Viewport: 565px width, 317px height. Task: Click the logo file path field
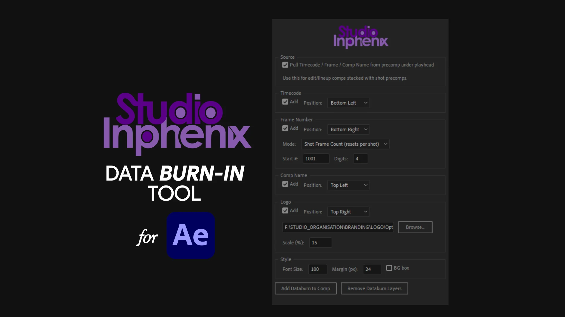pyautogui.click(x=338, y=227)
